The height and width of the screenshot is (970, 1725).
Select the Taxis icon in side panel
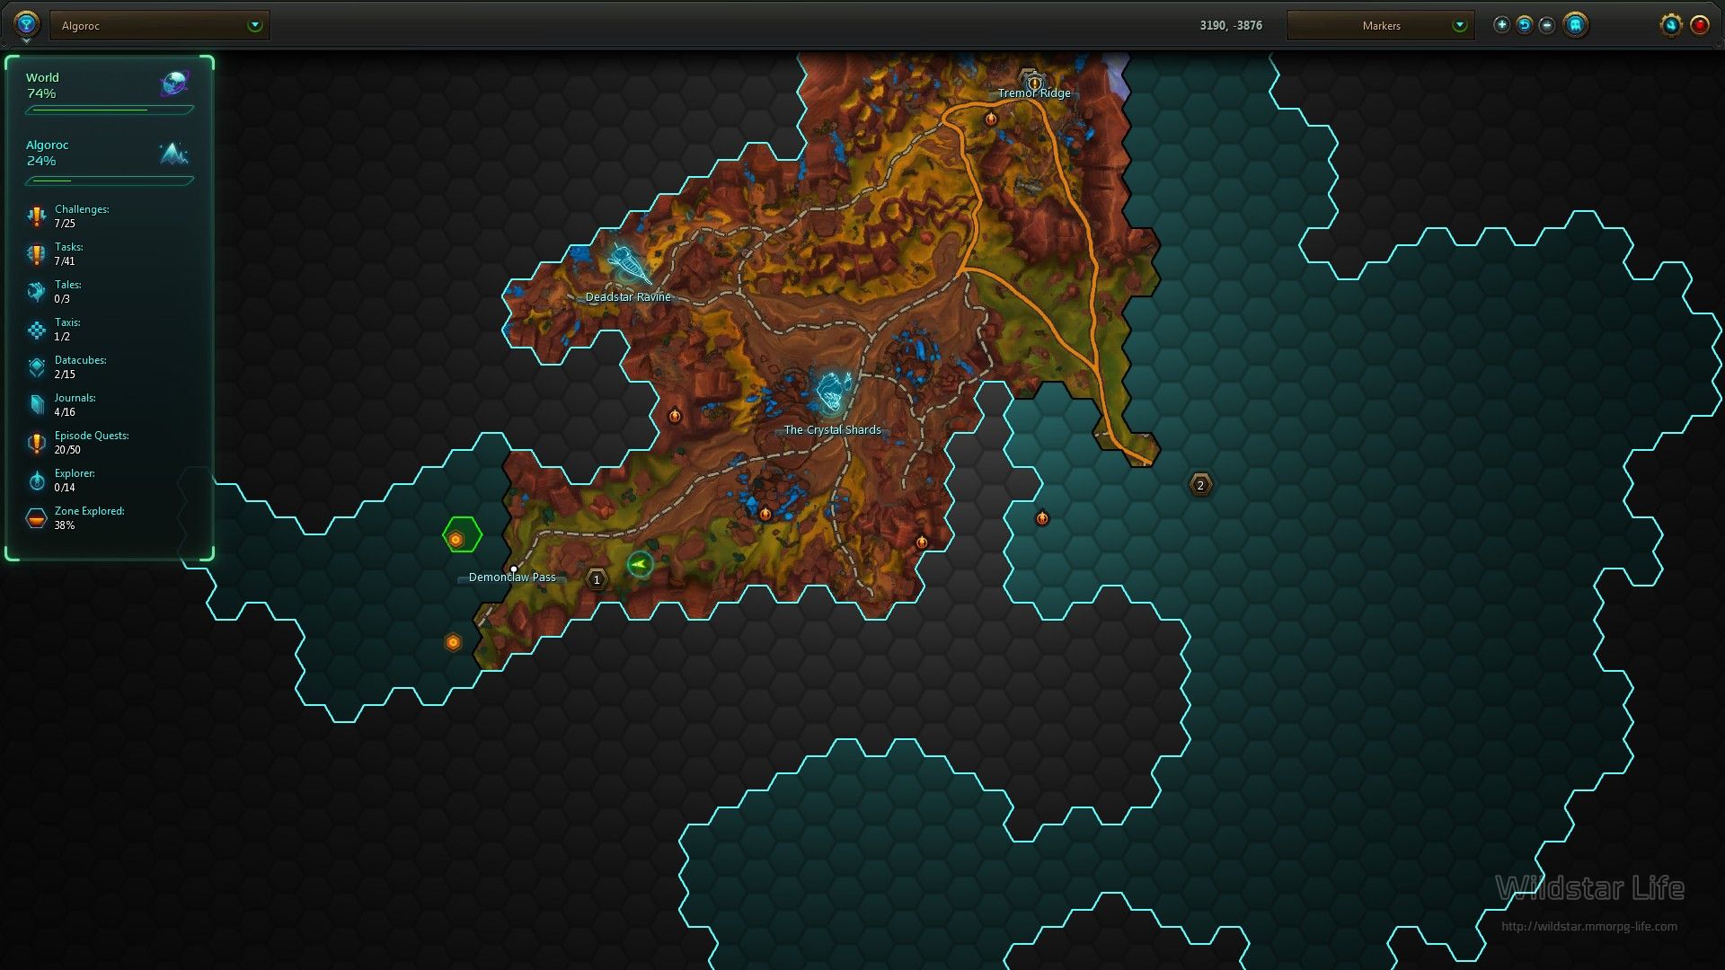coord(36,330)
